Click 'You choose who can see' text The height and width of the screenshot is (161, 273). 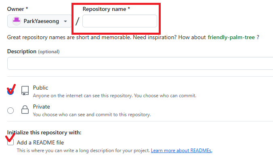point(92,115)
